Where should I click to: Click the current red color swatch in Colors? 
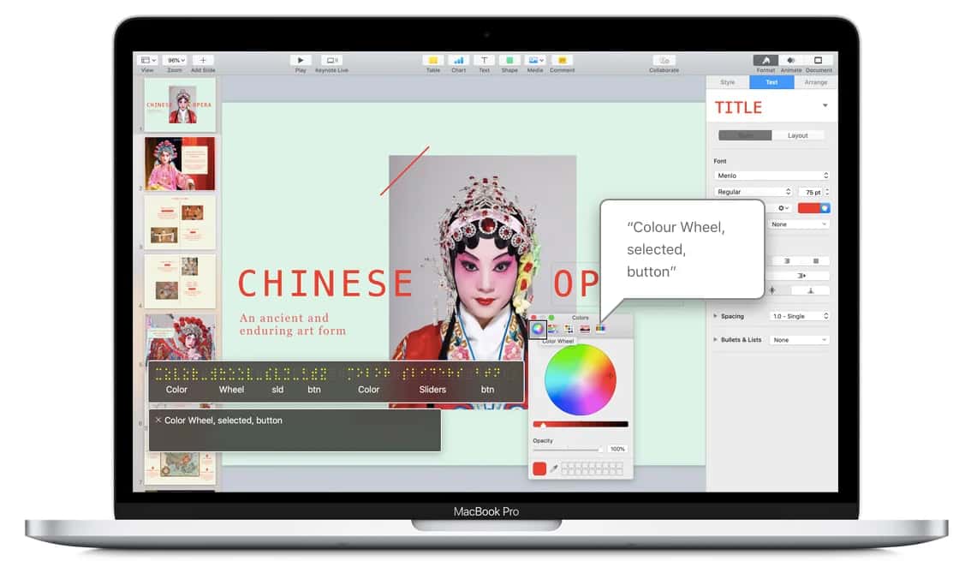pyautogui.click(x=539, y=468)
